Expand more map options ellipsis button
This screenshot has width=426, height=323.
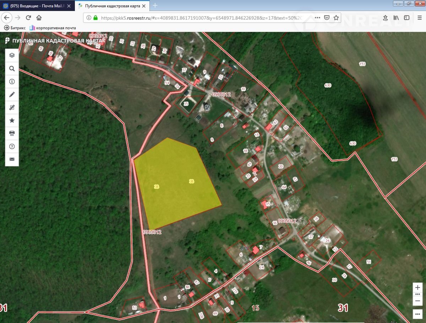[x=417, y=314]
